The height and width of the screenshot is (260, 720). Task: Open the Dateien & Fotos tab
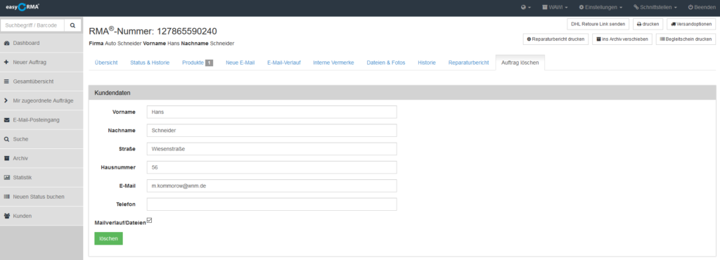pyautogui.click(x=386, y=63)
